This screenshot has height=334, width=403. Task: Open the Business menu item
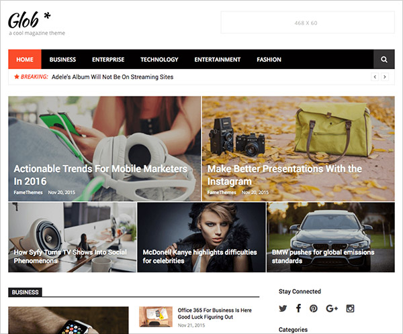click(62, 59)
